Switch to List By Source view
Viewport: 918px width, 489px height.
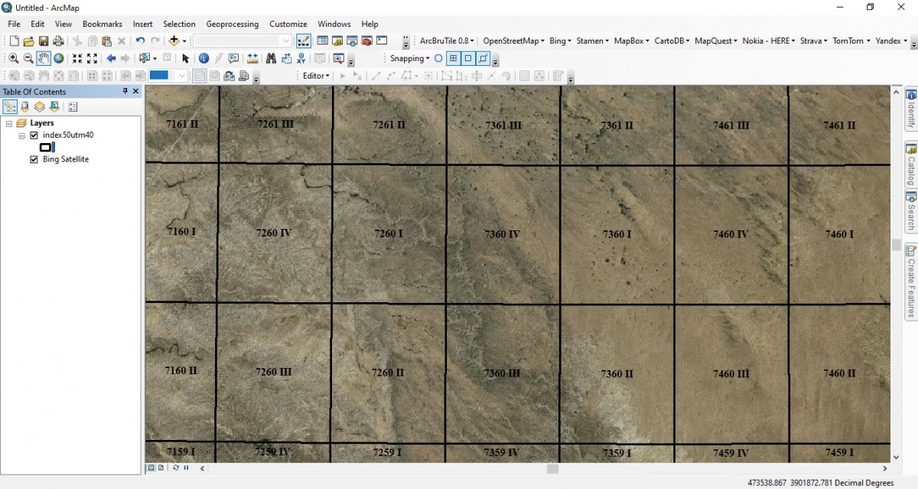tap(24, 107)
